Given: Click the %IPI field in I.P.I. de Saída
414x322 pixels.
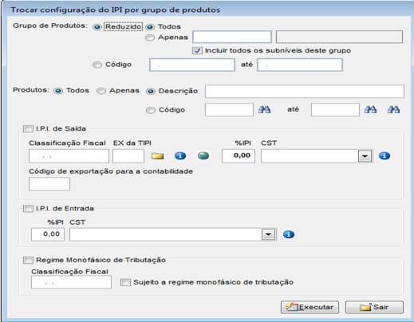Looking at the screenshot, I should tap(239, 156).
